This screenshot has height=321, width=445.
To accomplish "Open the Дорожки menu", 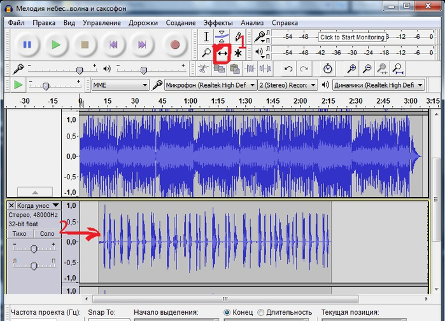I will 143,23.
